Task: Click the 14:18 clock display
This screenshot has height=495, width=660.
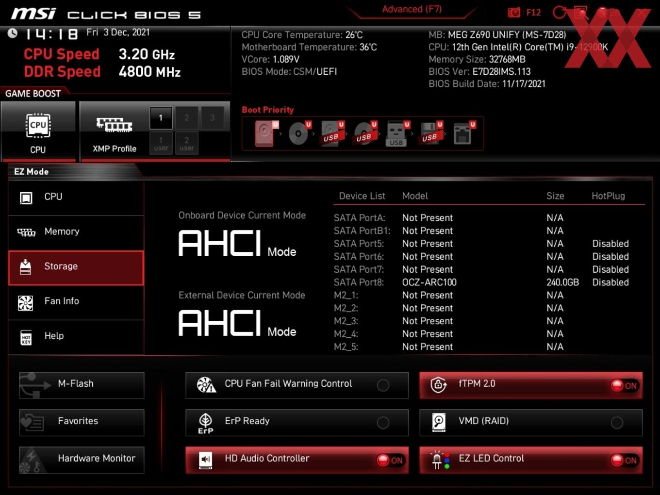Action: (51, 33)
